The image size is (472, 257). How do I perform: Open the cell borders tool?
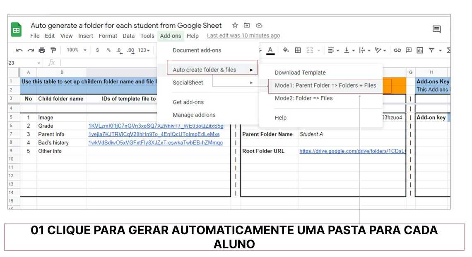[298, 50]
